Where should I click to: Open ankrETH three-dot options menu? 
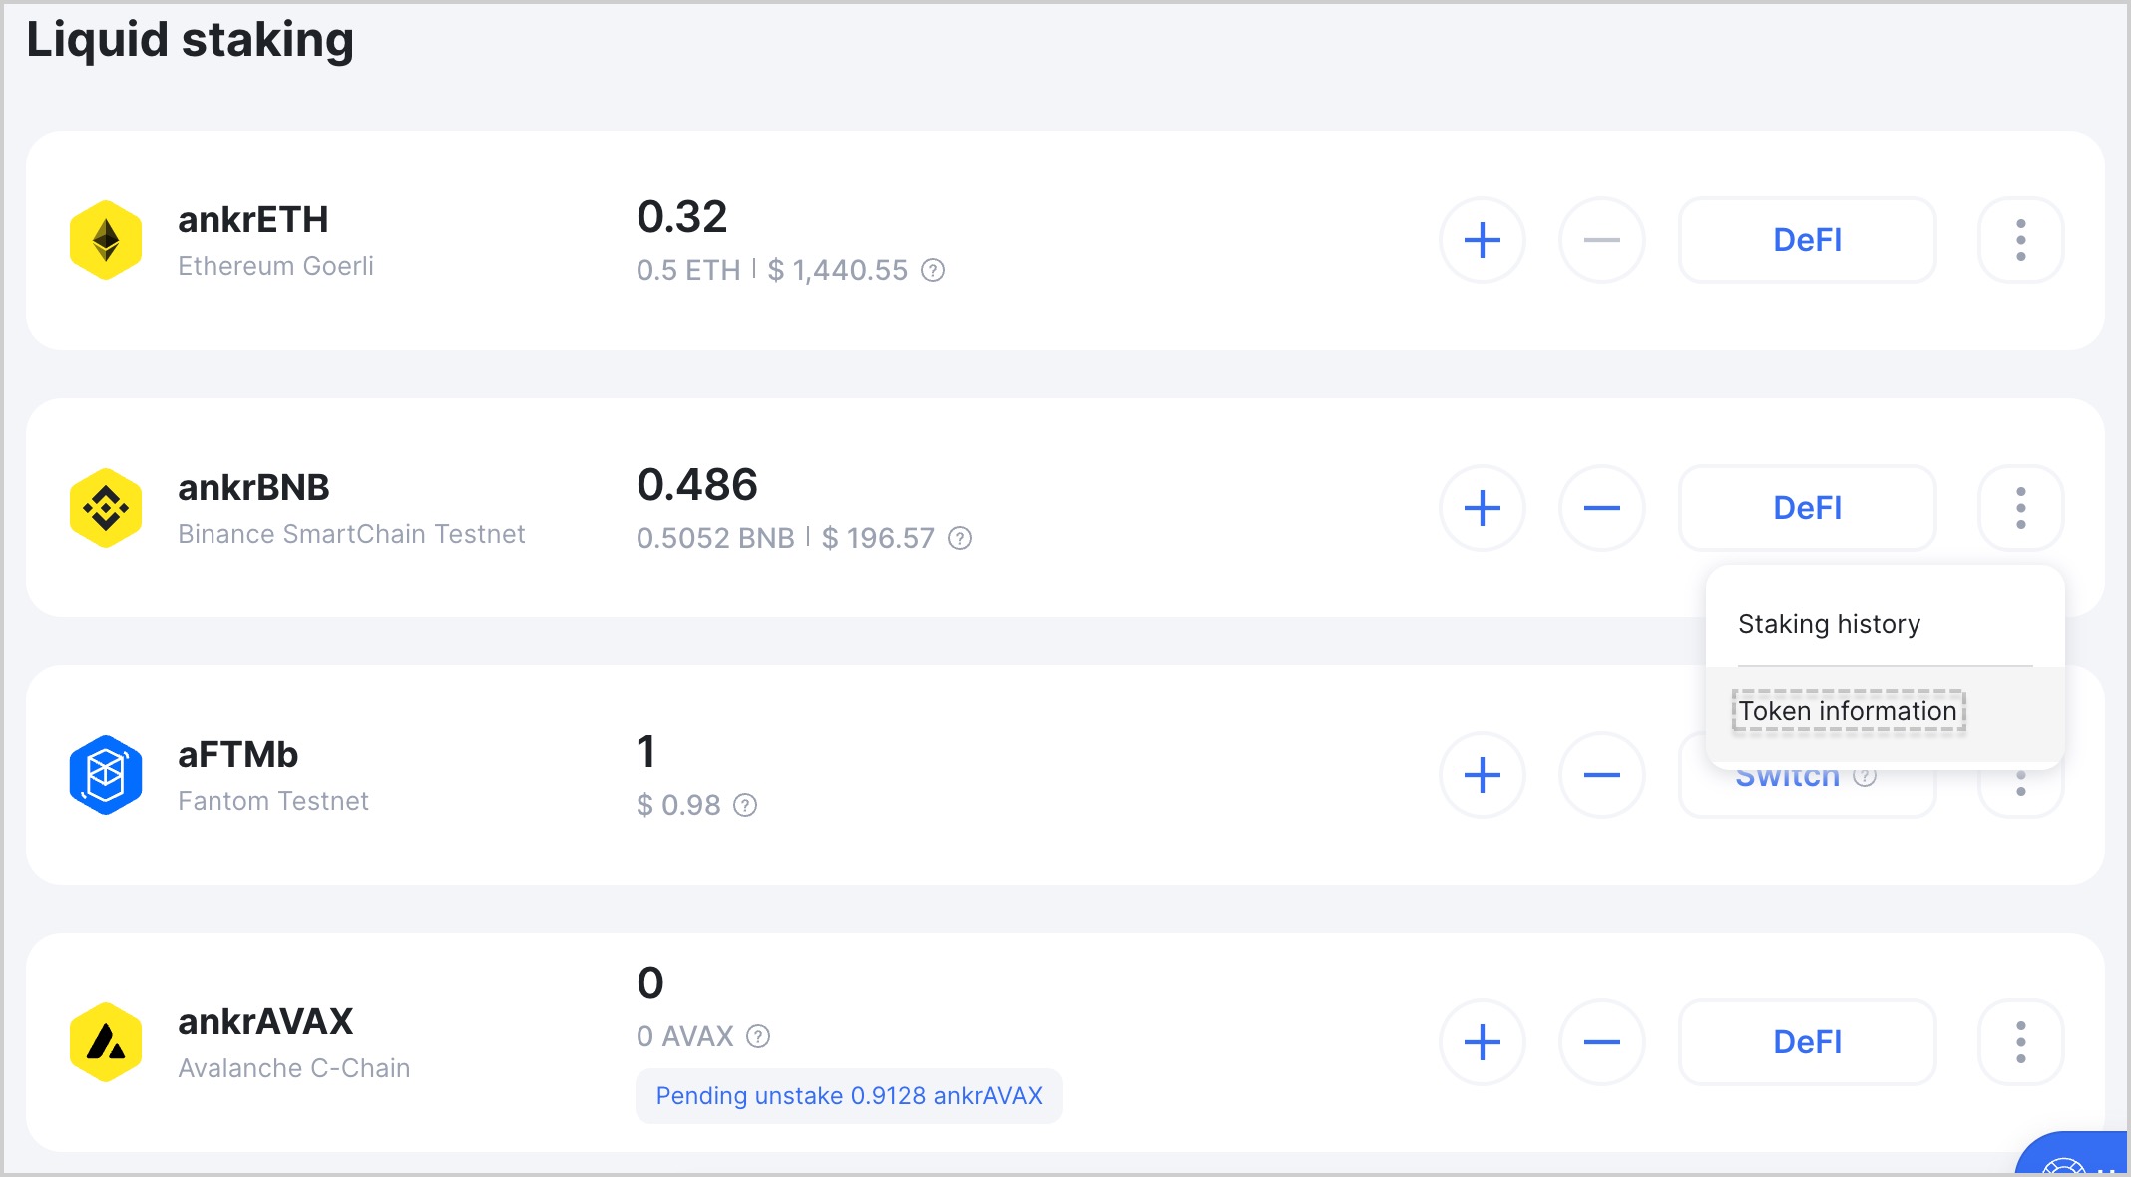pos(2021,240)
